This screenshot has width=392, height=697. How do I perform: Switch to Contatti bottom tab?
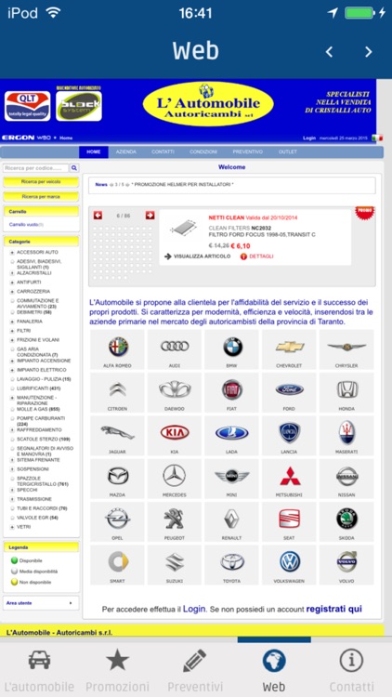click(x=351, y=669)
